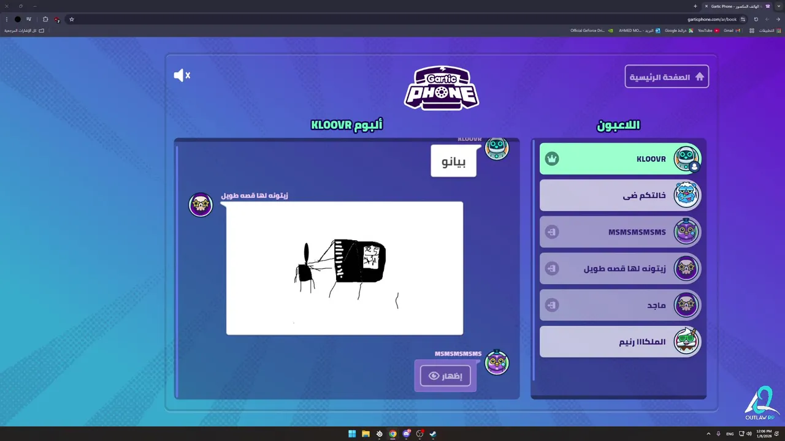The width and height of the screenshot is (785, 441).
Task: Click الملكااا رنيم's avatar in the list
Action: [686, 341]
